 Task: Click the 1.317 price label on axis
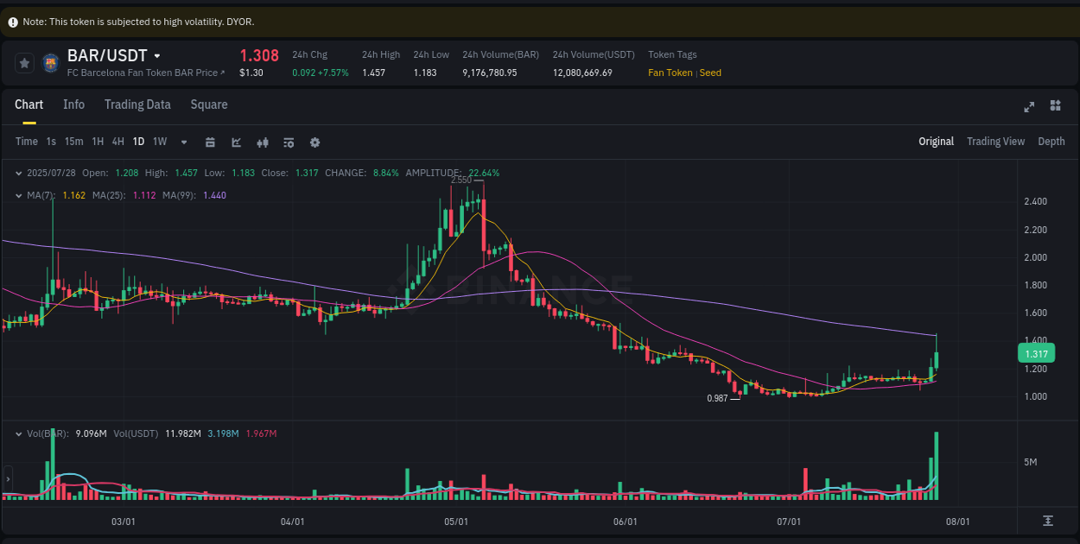tap(1036, 353)
